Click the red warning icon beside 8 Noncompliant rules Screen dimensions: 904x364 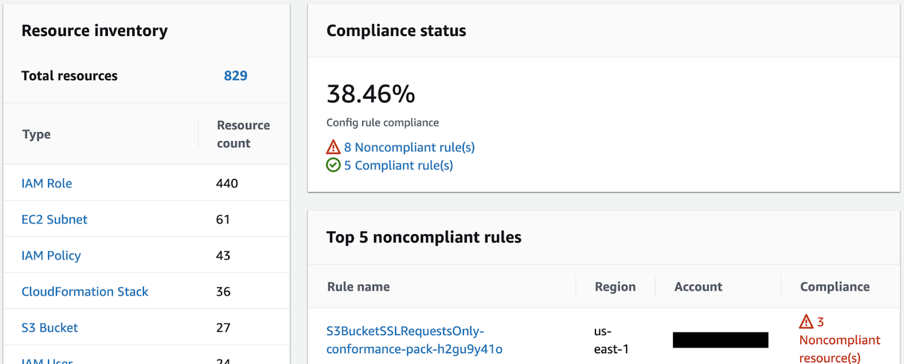pyautogui.click(x=333, y=147)
